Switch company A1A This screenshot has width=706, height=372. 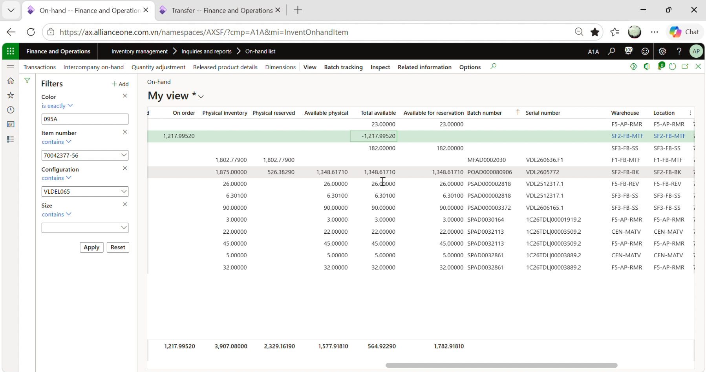(x=593, y=51)
